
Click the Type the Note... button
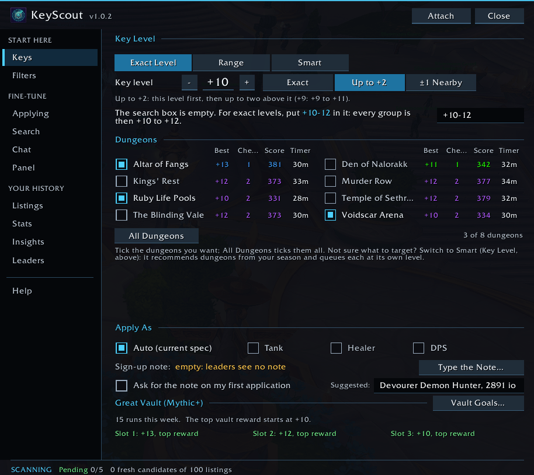tap(471, 368)
